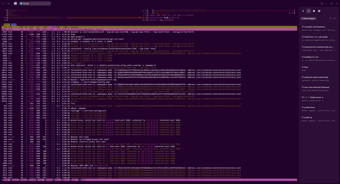Search snippets with magnifier icon

(331, 18)
